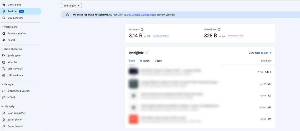The height and width of the screenshot is (131, 300).
Task: Click the Sayfa sayısı pages icon
Action: pos(4,56)
